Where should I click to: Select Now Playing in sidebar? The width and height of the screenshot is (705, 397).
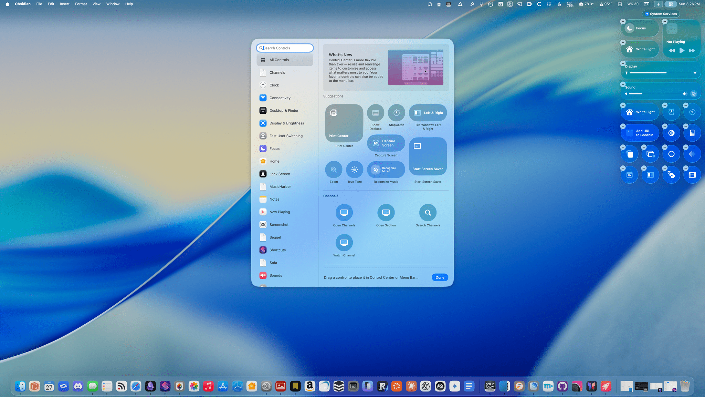(285, 212)
